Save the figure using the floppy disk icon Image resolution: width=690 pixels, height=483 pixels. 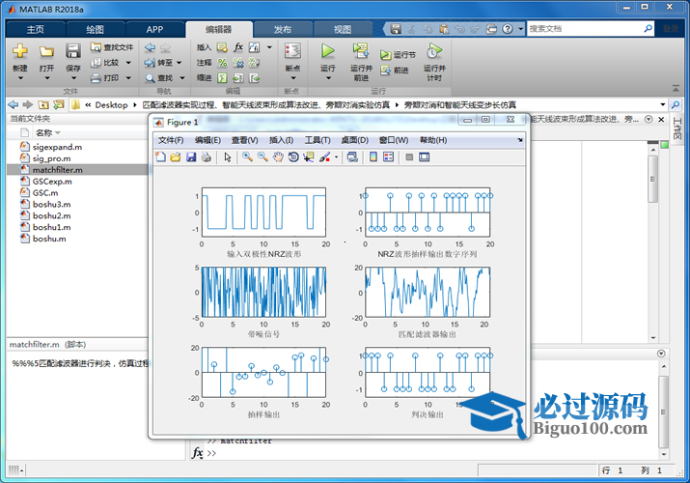tap(191, 157)
